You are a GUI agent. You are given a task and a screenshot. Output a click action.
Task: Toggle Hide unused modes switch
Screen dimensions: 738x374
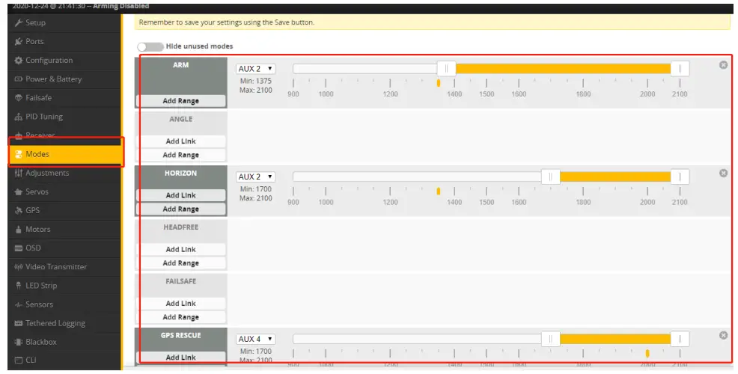tap(150, 46)
